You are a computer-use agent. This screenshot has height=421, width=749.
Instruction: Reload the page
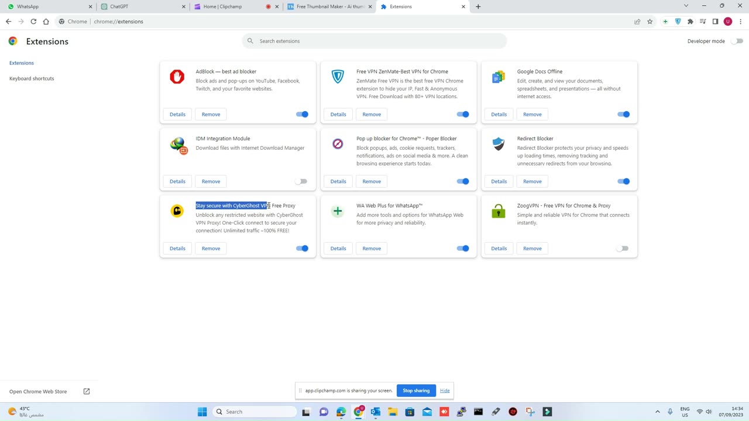pos(33,22)
